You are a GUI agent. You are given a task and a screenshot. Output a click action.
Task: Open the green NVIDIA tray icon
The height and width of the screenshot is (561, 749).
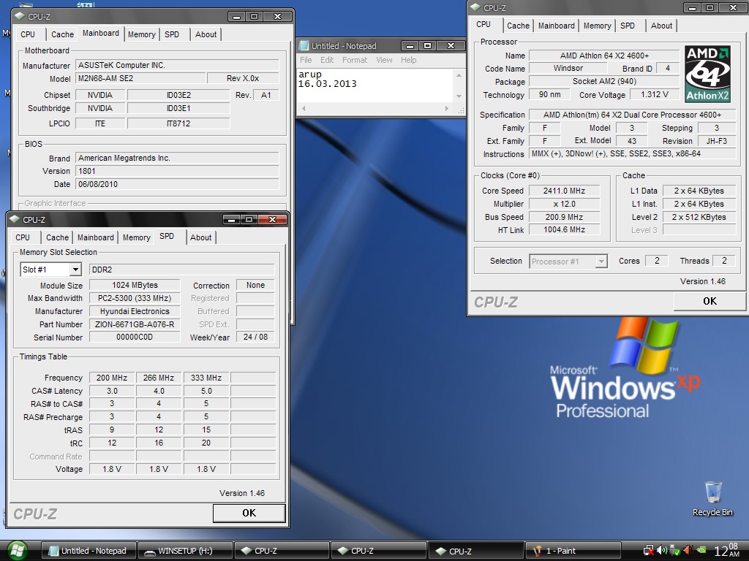tap(701, 551)
